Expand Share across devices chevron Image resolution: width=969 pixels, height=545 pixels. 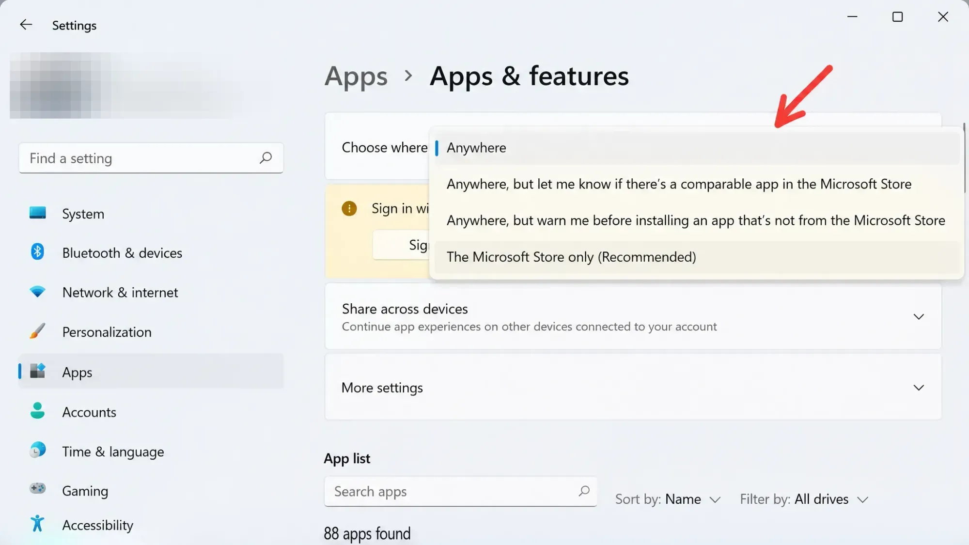919,317
